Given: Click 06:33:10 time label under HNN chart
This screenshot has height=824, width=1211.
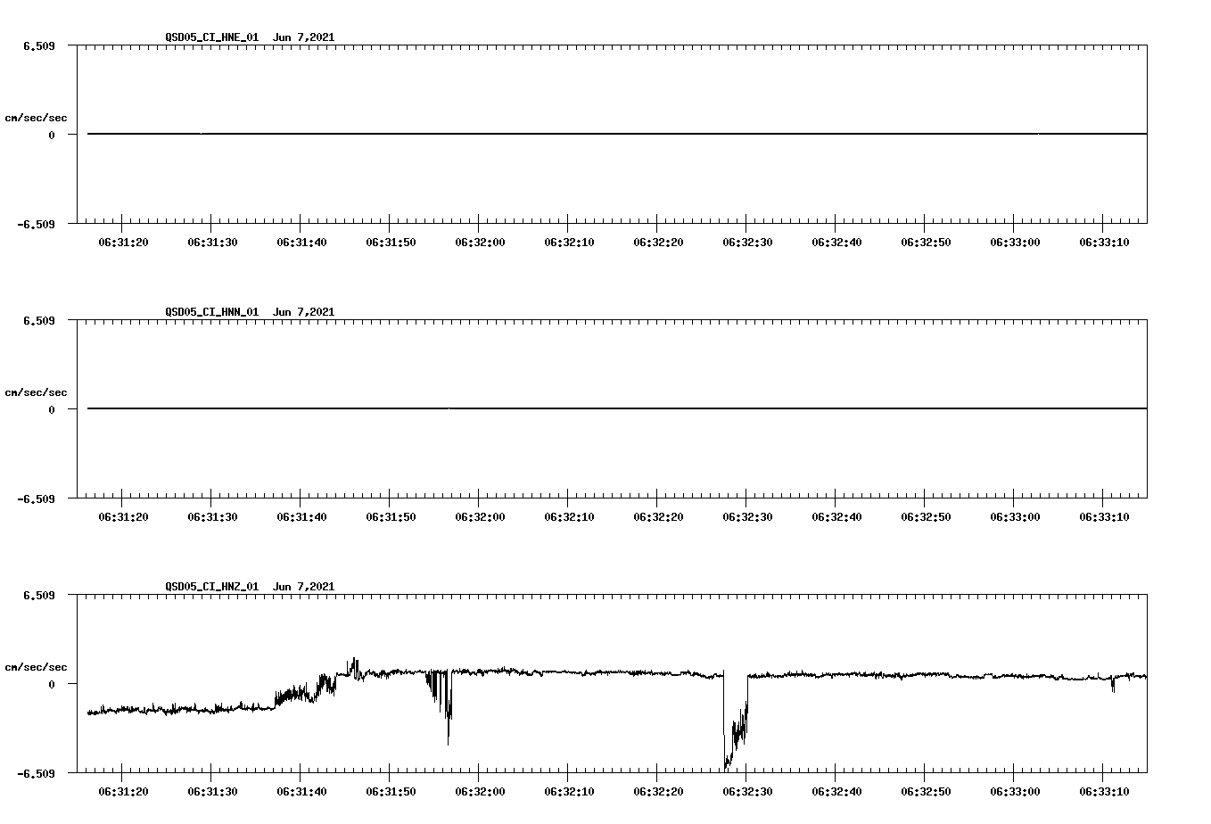Looking at the screenshot, I should coord(1104,517).
